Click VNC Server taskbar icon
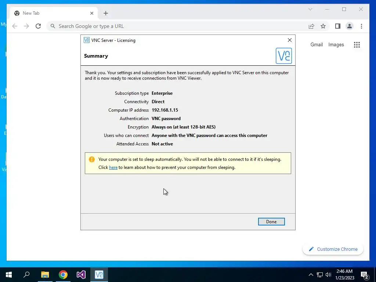This screenshot has height=282, width=376. (x=99, y=275)
